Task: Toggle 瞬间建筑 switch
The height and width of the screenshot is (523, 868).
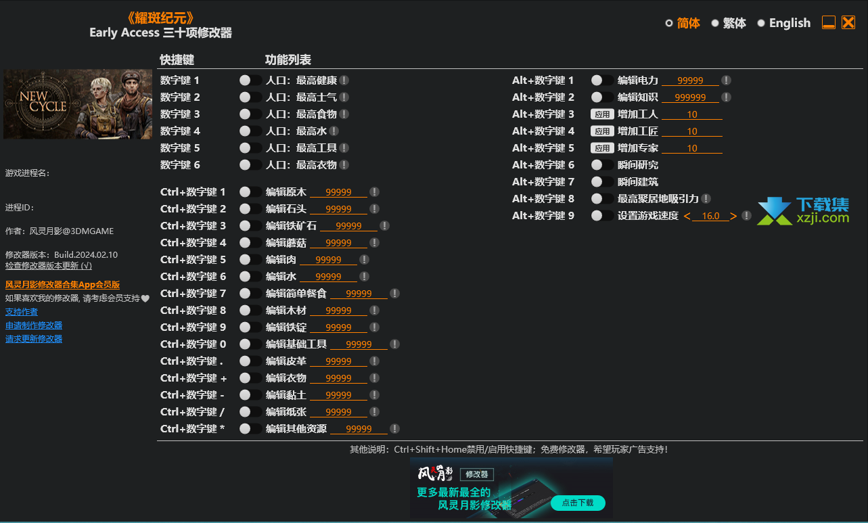Action: 602,181
